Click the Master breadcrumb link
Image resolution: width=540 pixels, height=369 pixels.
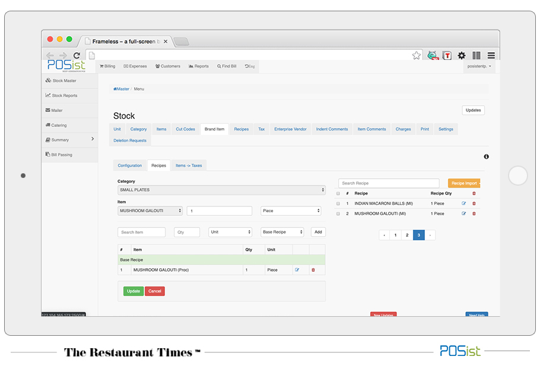pyautogui.click(x=121, y=89)
